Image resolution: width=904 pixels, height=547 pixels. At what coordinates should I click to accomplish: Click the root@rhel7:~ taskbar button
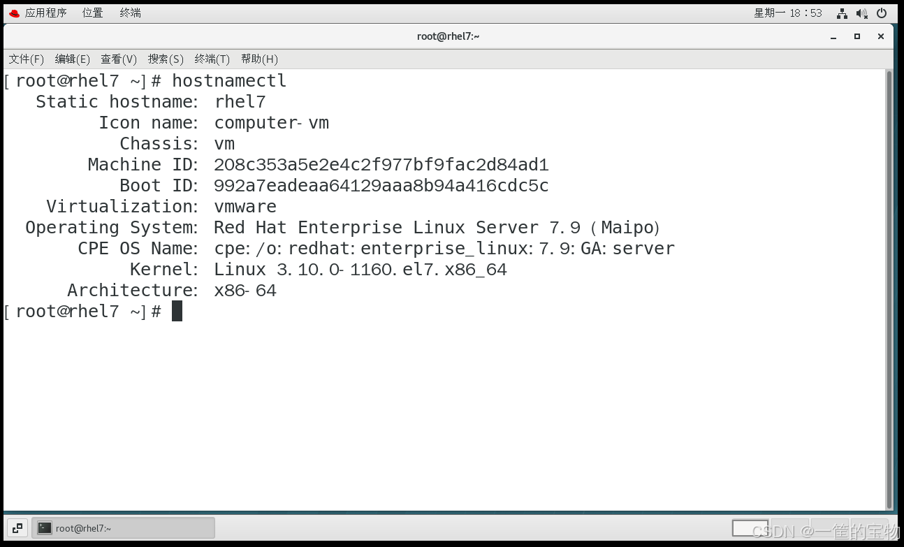pyautogui.click(x=123, y=528)
